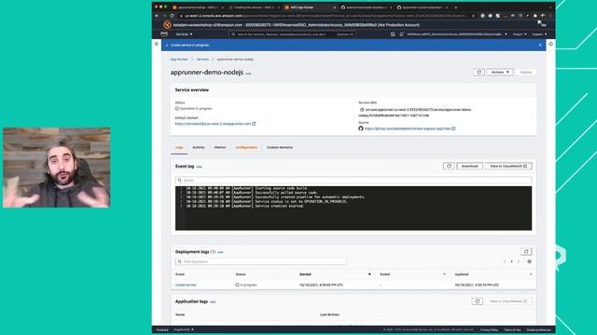Copy the Service ARN
This screenshot has height=335, width=597.
[x=362, y=110]
